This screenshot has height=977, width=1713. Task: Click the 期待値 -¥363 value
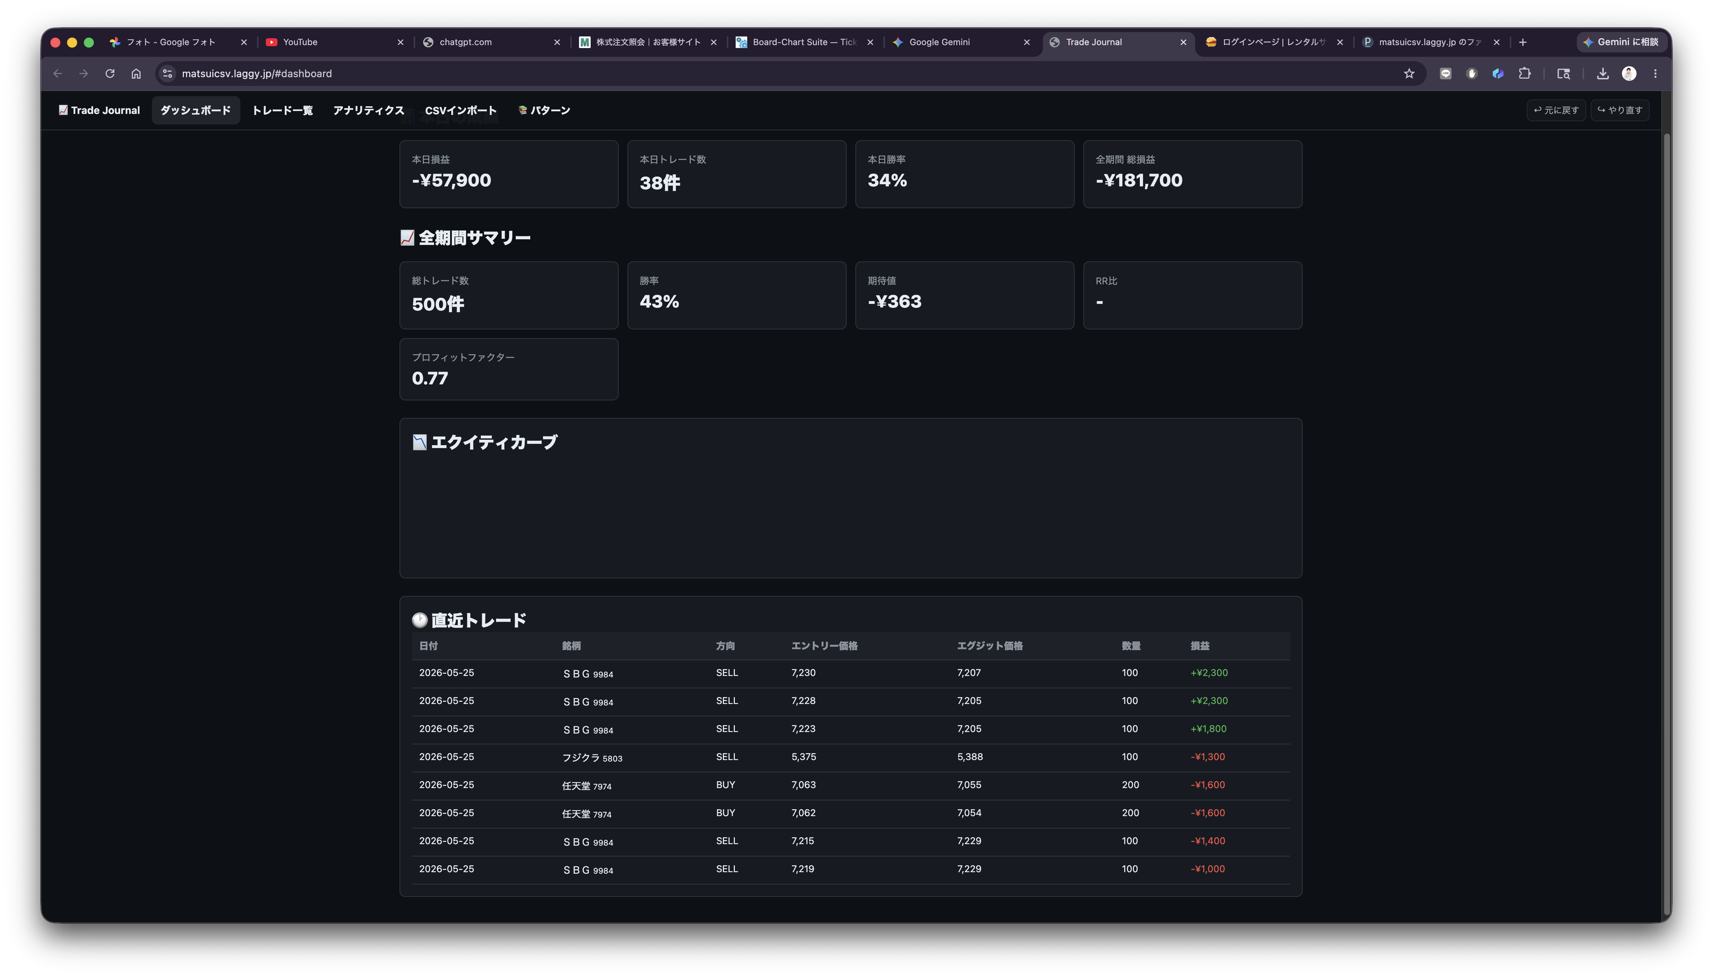coord(894,302)
